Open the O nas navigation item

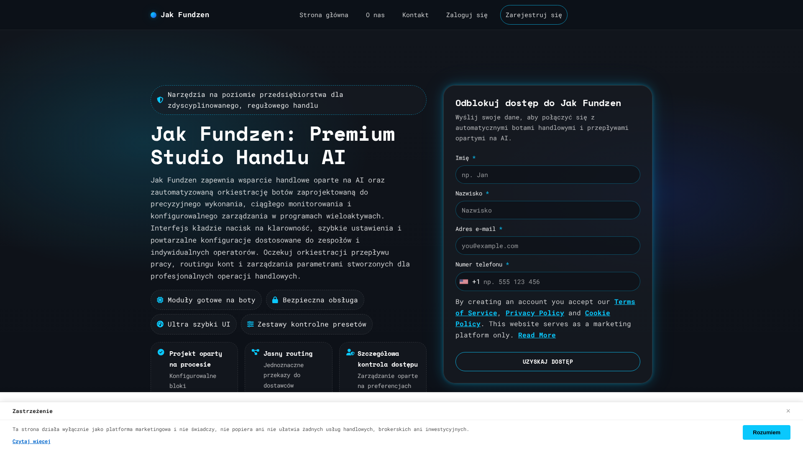(375, 15)
